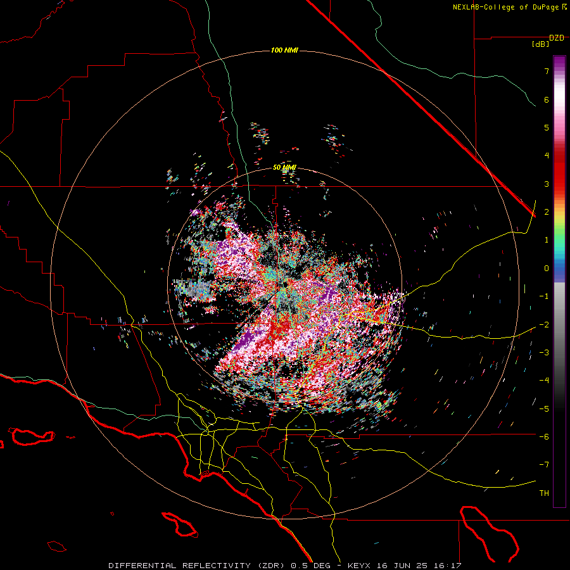Pick the yellow band of the color bar

point(559,218)
